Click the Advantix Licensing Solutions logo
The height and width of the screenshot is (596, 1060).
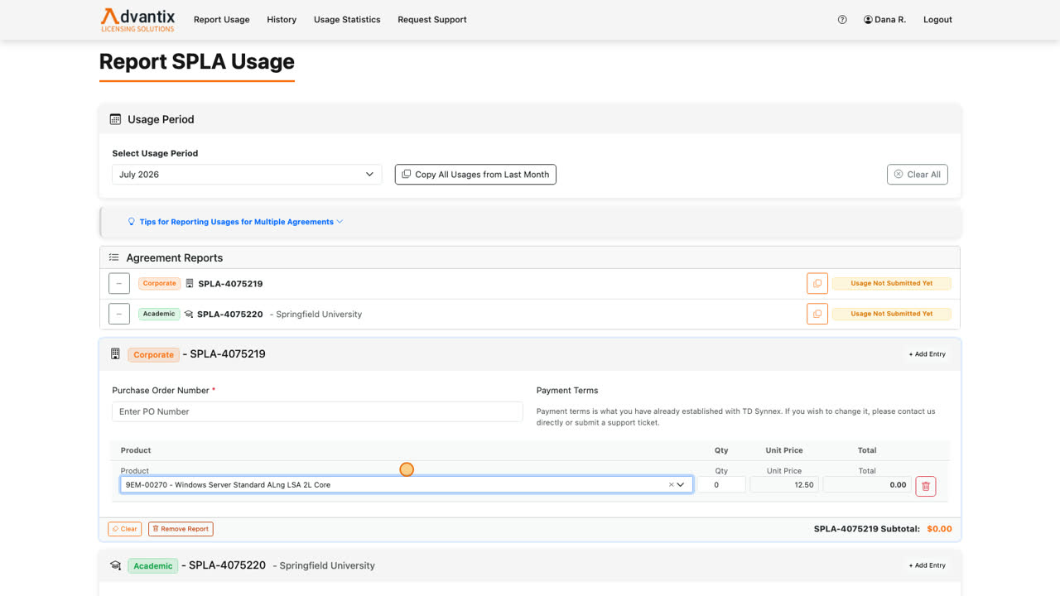[x=137, y=20]
